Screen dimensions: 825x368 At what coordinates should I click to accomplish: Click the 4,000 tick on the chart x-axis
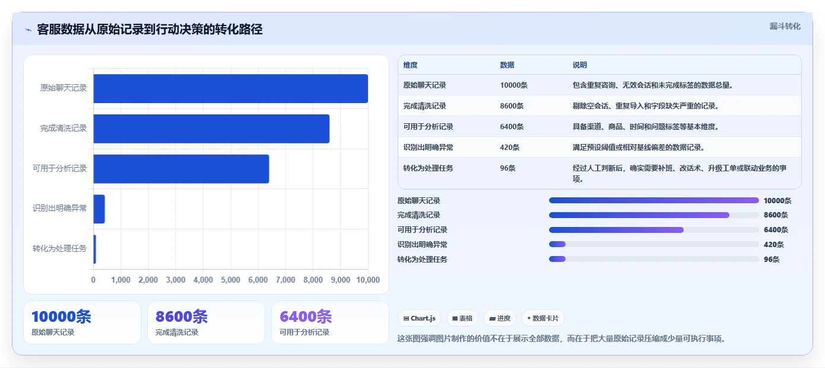tap(203, 280)
